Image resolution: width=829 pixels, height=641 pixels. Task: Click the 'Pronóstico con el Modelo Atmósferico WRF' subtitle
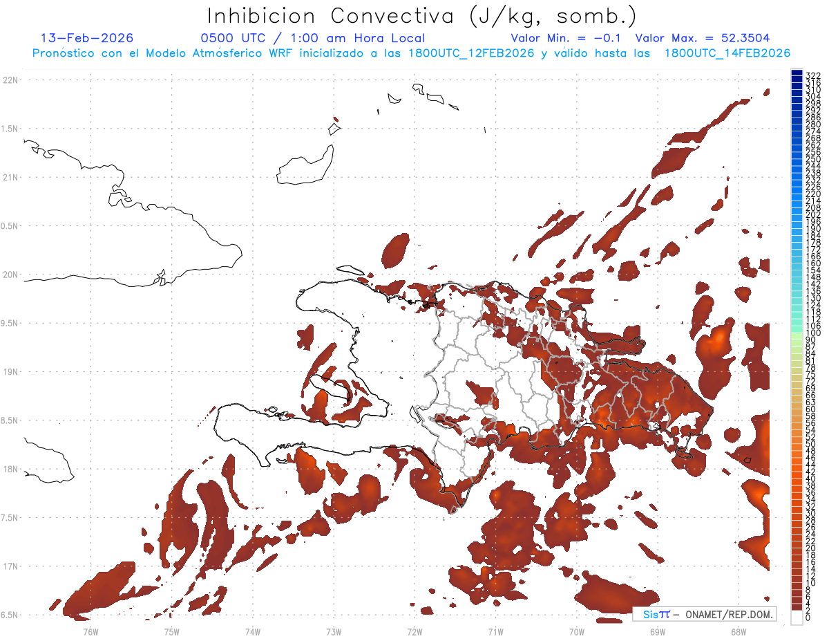(164, 53)
